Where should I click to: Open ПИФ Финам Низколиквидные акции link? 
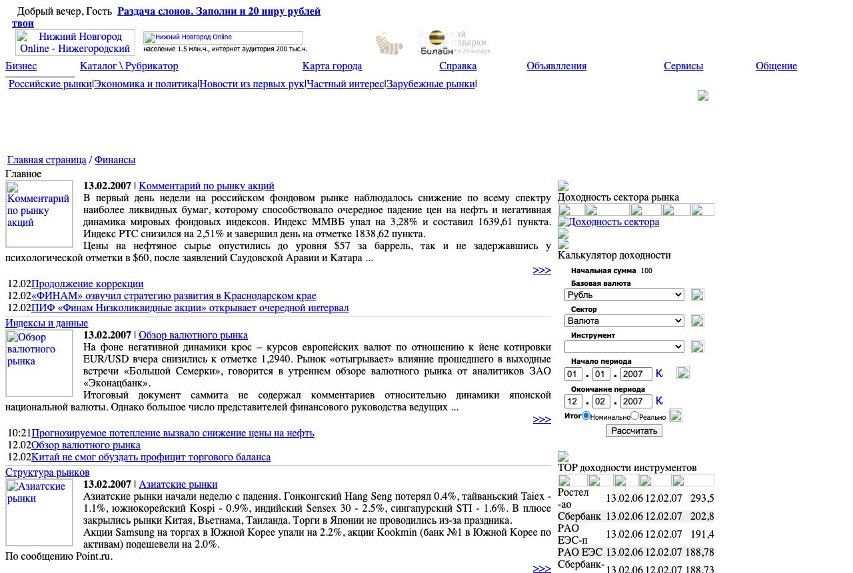tap(190, 308)
